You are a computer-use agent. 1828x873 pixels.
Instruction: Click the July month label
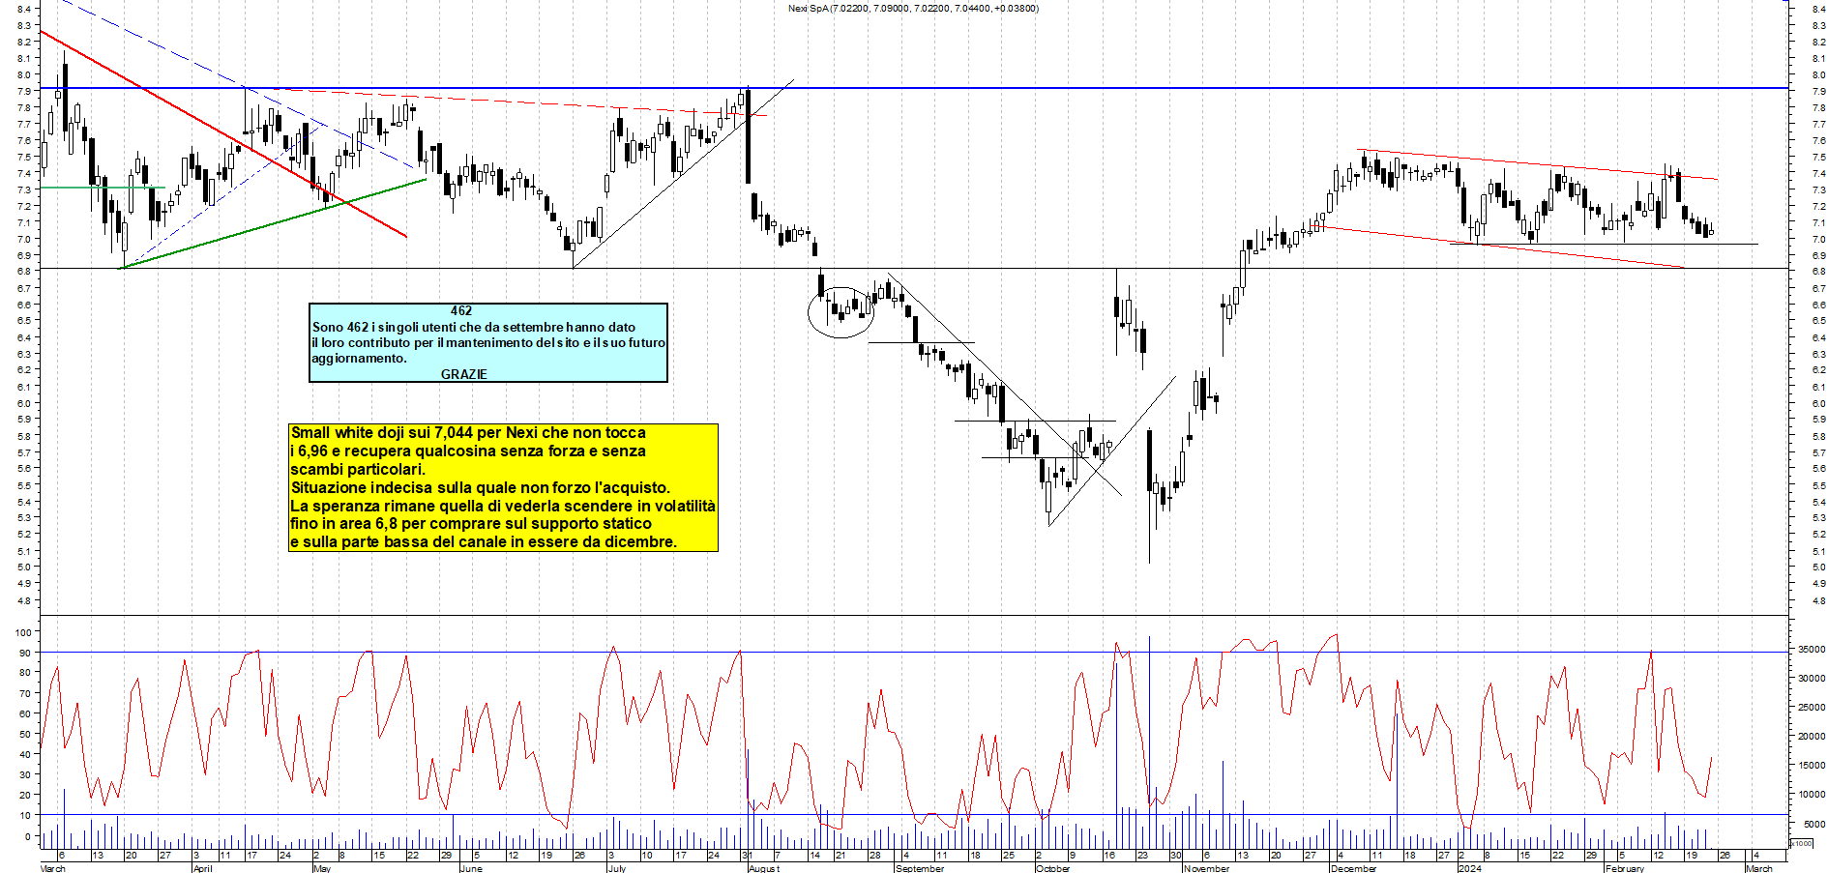point(616,868)
